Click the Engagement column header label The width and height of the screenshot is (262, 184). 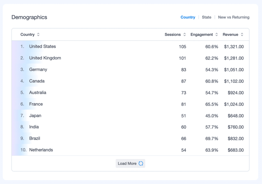[x=202, y=35]
